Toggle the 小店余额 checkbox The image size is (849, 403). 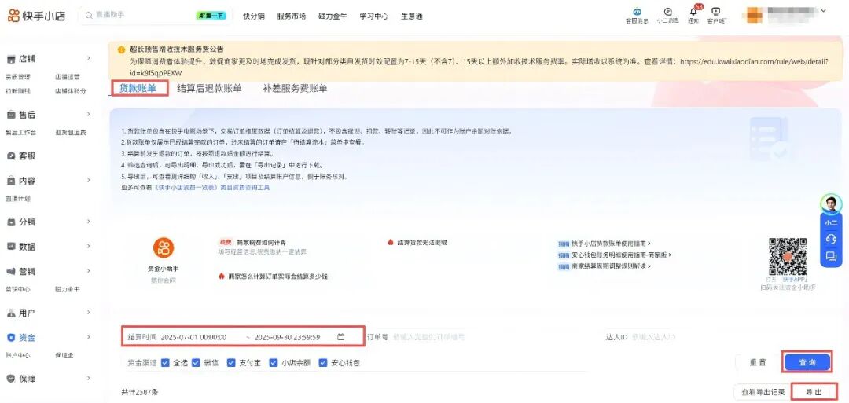[274, 362]
